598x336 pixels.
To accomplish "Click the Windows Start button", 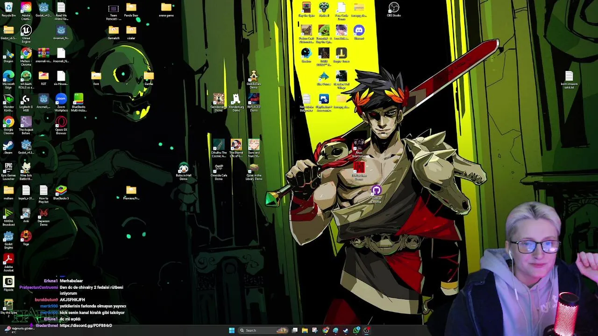I will [232, 330].
